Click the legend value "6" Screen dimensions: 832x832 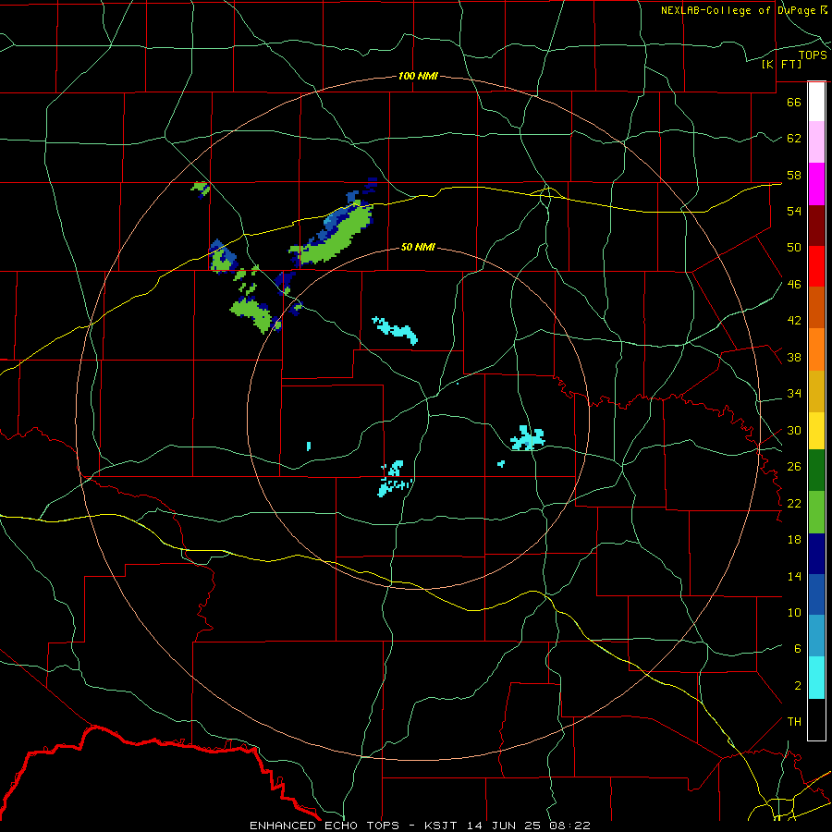tap(798, 649)
